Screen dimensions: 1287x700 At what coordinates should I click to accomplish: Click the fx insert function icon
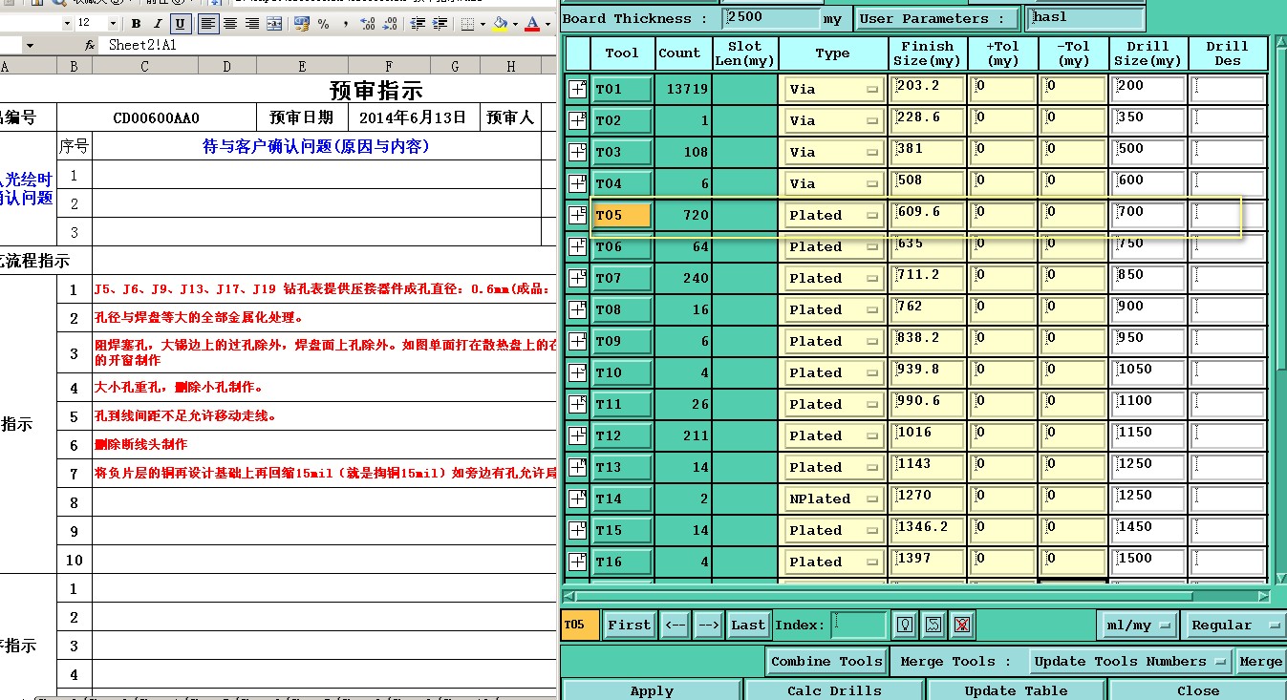coord(90,46)
